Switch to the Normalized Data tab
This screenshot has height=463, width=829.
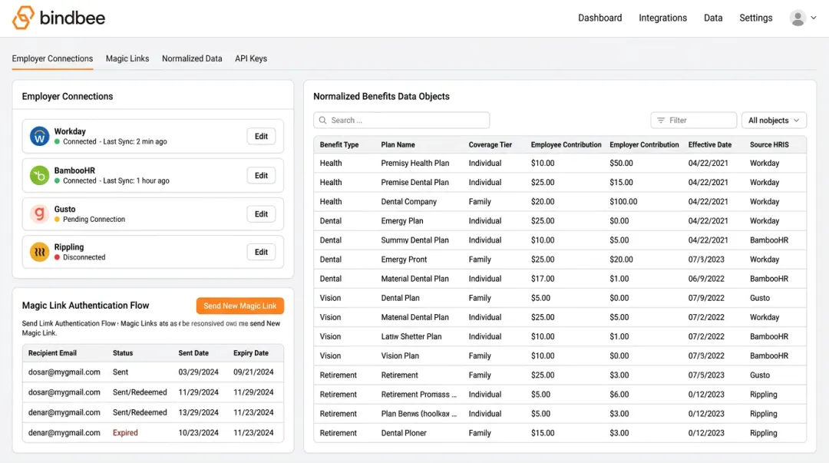pos(192,58)
